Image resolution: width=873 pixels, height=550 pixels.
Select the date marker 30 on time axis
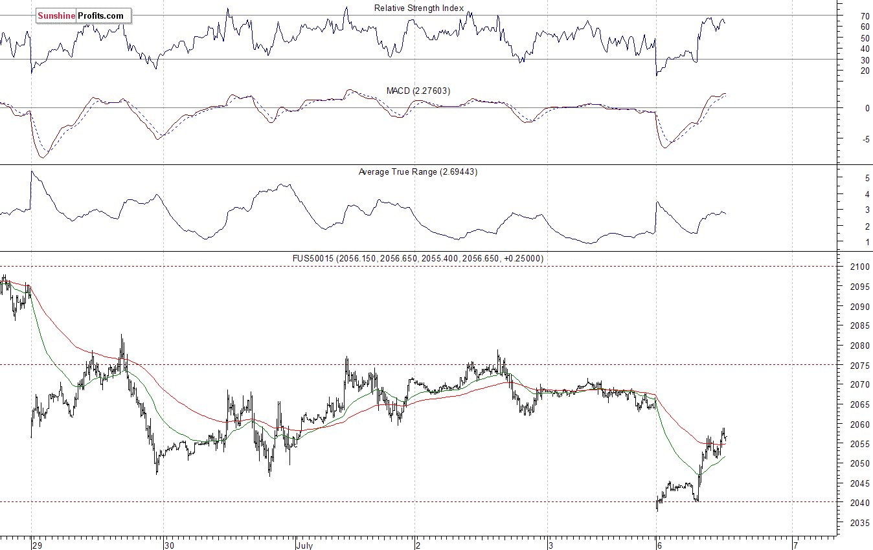coord(170,545)
